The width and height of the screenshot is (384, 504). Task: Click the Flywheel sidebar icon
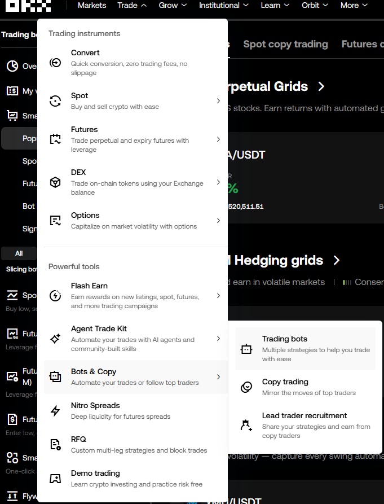(x=12, y=496)
